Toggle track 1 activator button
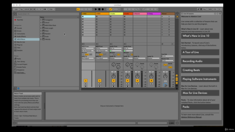235x132 pixels. tap(86, 81)
